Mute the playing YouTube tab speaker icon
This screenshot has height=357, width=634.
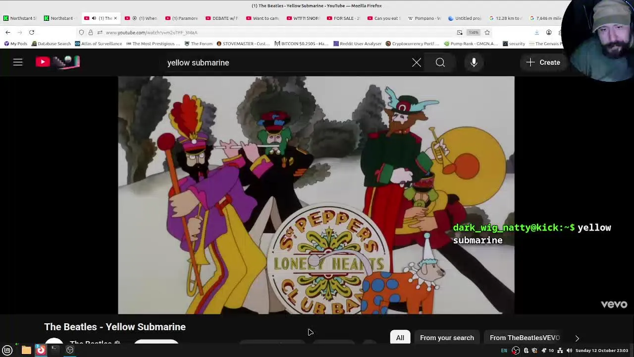[94, 18]
